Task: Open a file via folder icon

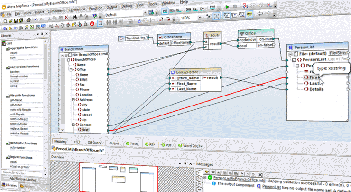Action: pyautogui.click(x=10, y=21)
